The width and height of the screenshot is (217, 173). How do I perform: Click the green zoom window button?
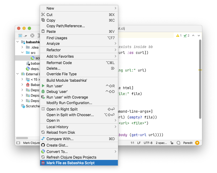point(29,28)
